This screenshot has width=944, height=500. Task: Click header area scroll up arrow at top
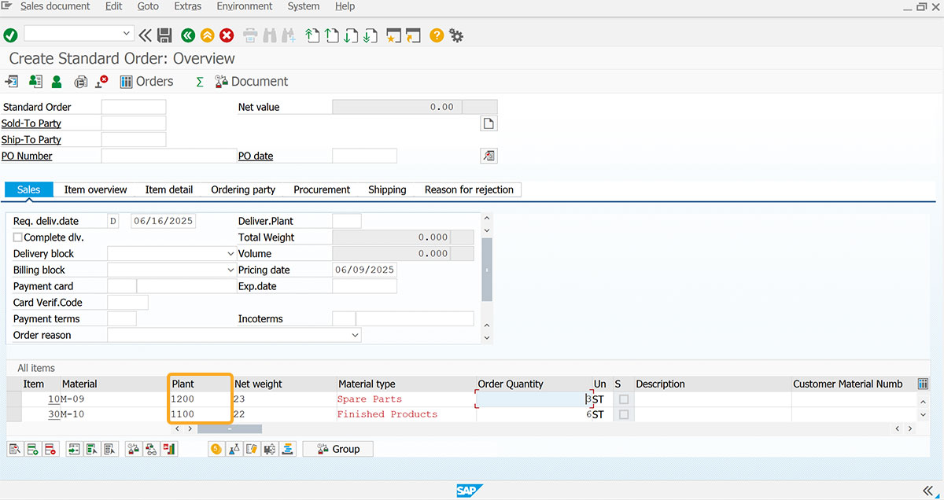(x=486, y=219)
